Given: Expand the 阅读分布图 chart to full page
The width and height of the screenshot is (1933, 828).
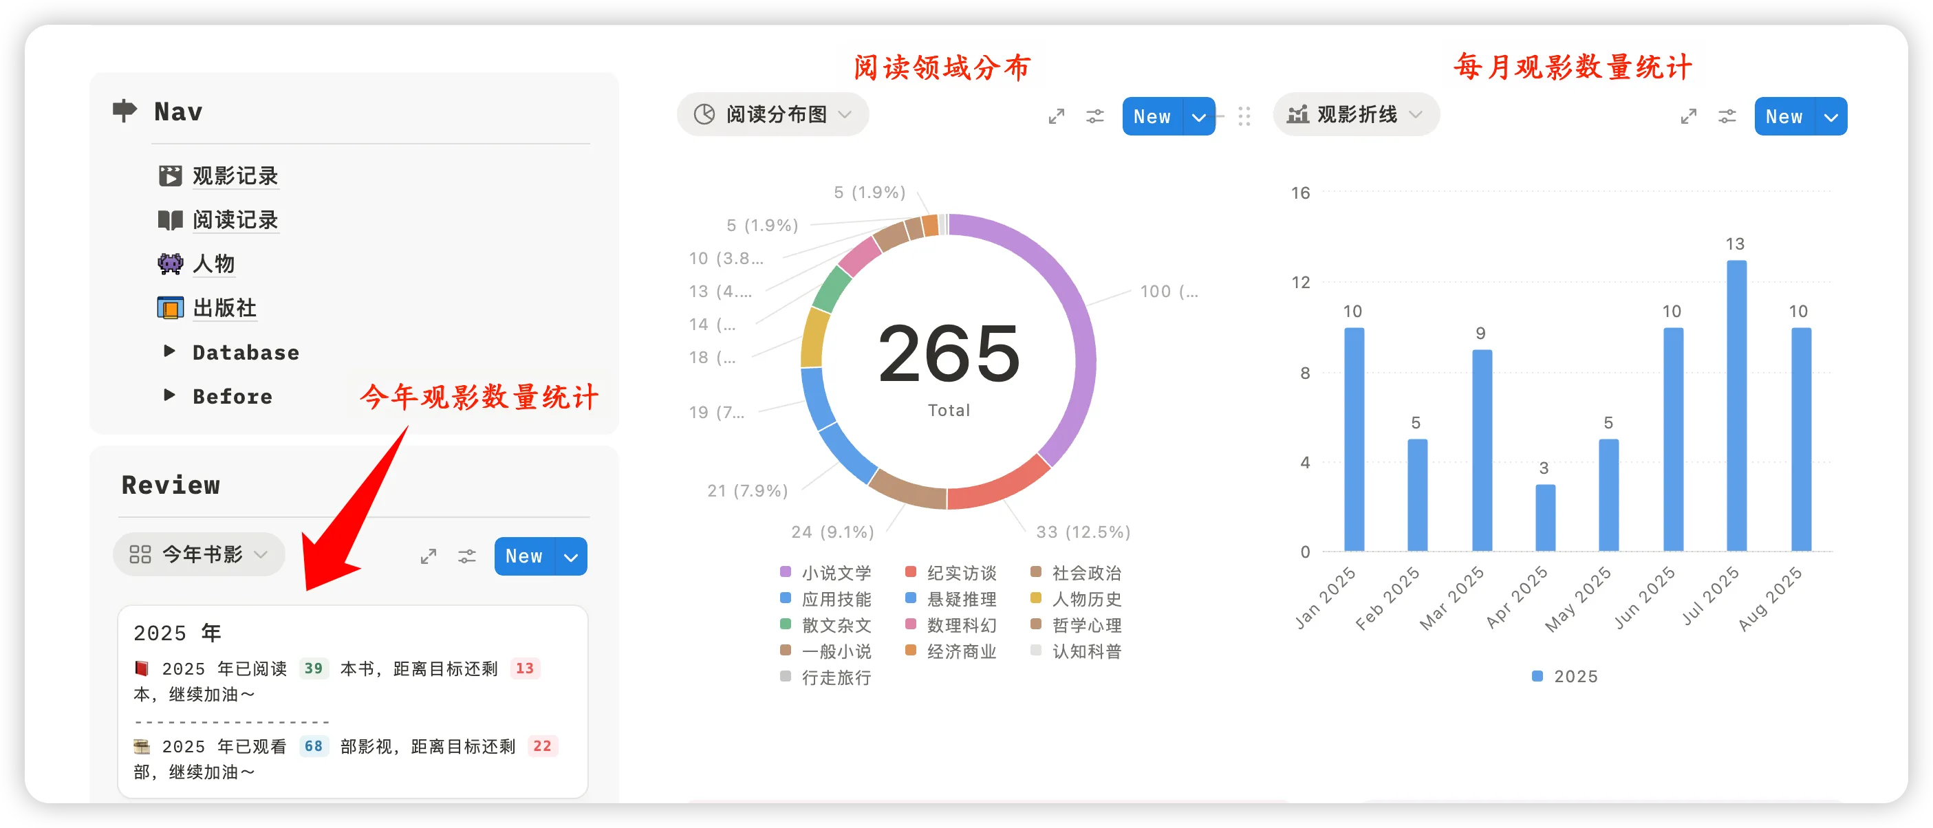Looking at the screenshot, I should pyautogui.click(x=1057, y=116).
